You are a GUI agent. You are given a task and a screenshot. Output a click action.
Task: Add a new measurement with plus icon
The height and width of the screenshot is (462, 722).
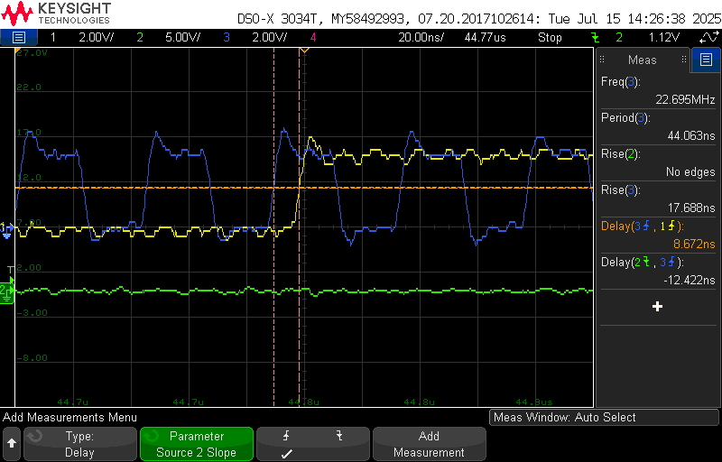pyautogui.click(x=658, y=307)
